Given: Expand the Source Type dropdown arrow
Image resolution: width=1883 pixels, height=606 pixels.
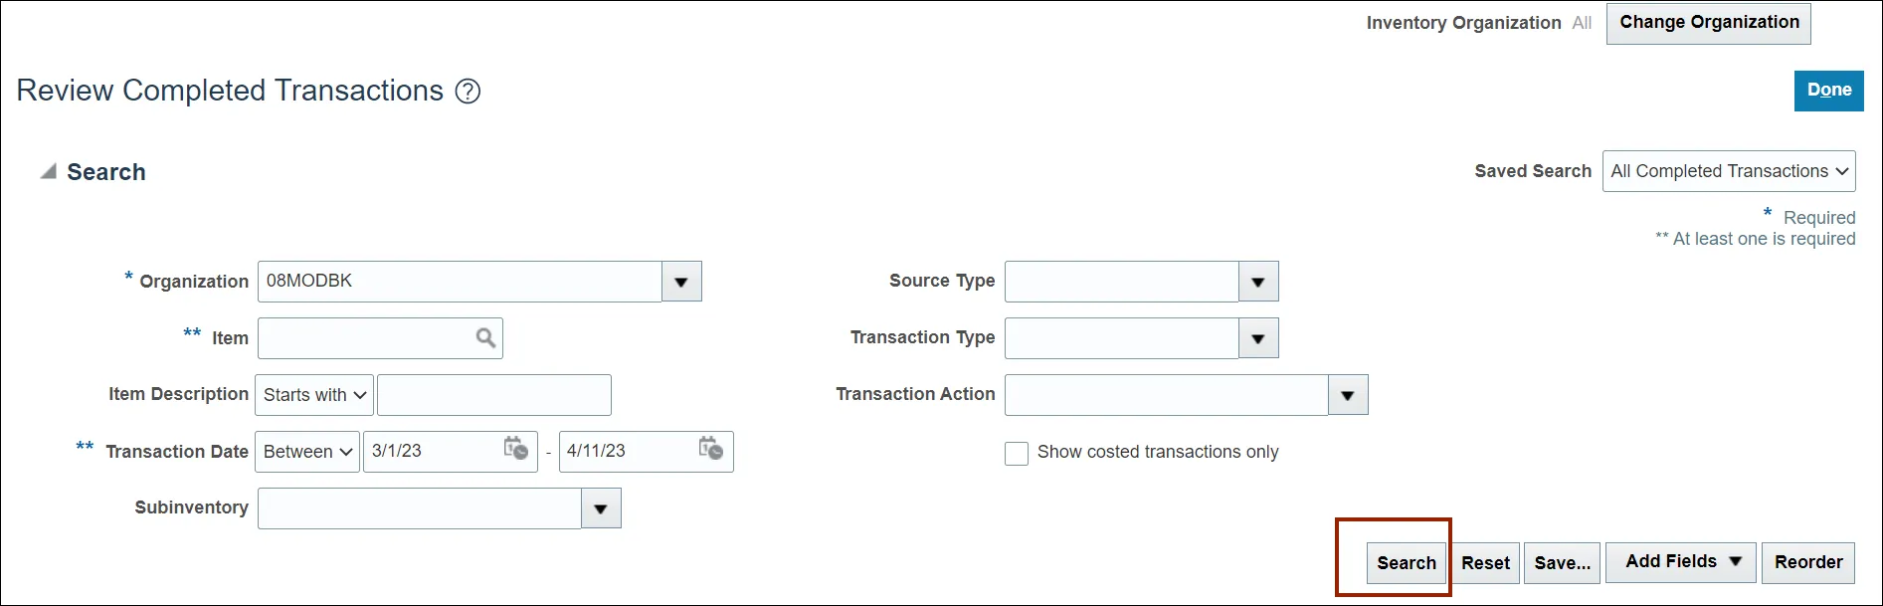Looking at the screenshot, I should click(1258, 283).
